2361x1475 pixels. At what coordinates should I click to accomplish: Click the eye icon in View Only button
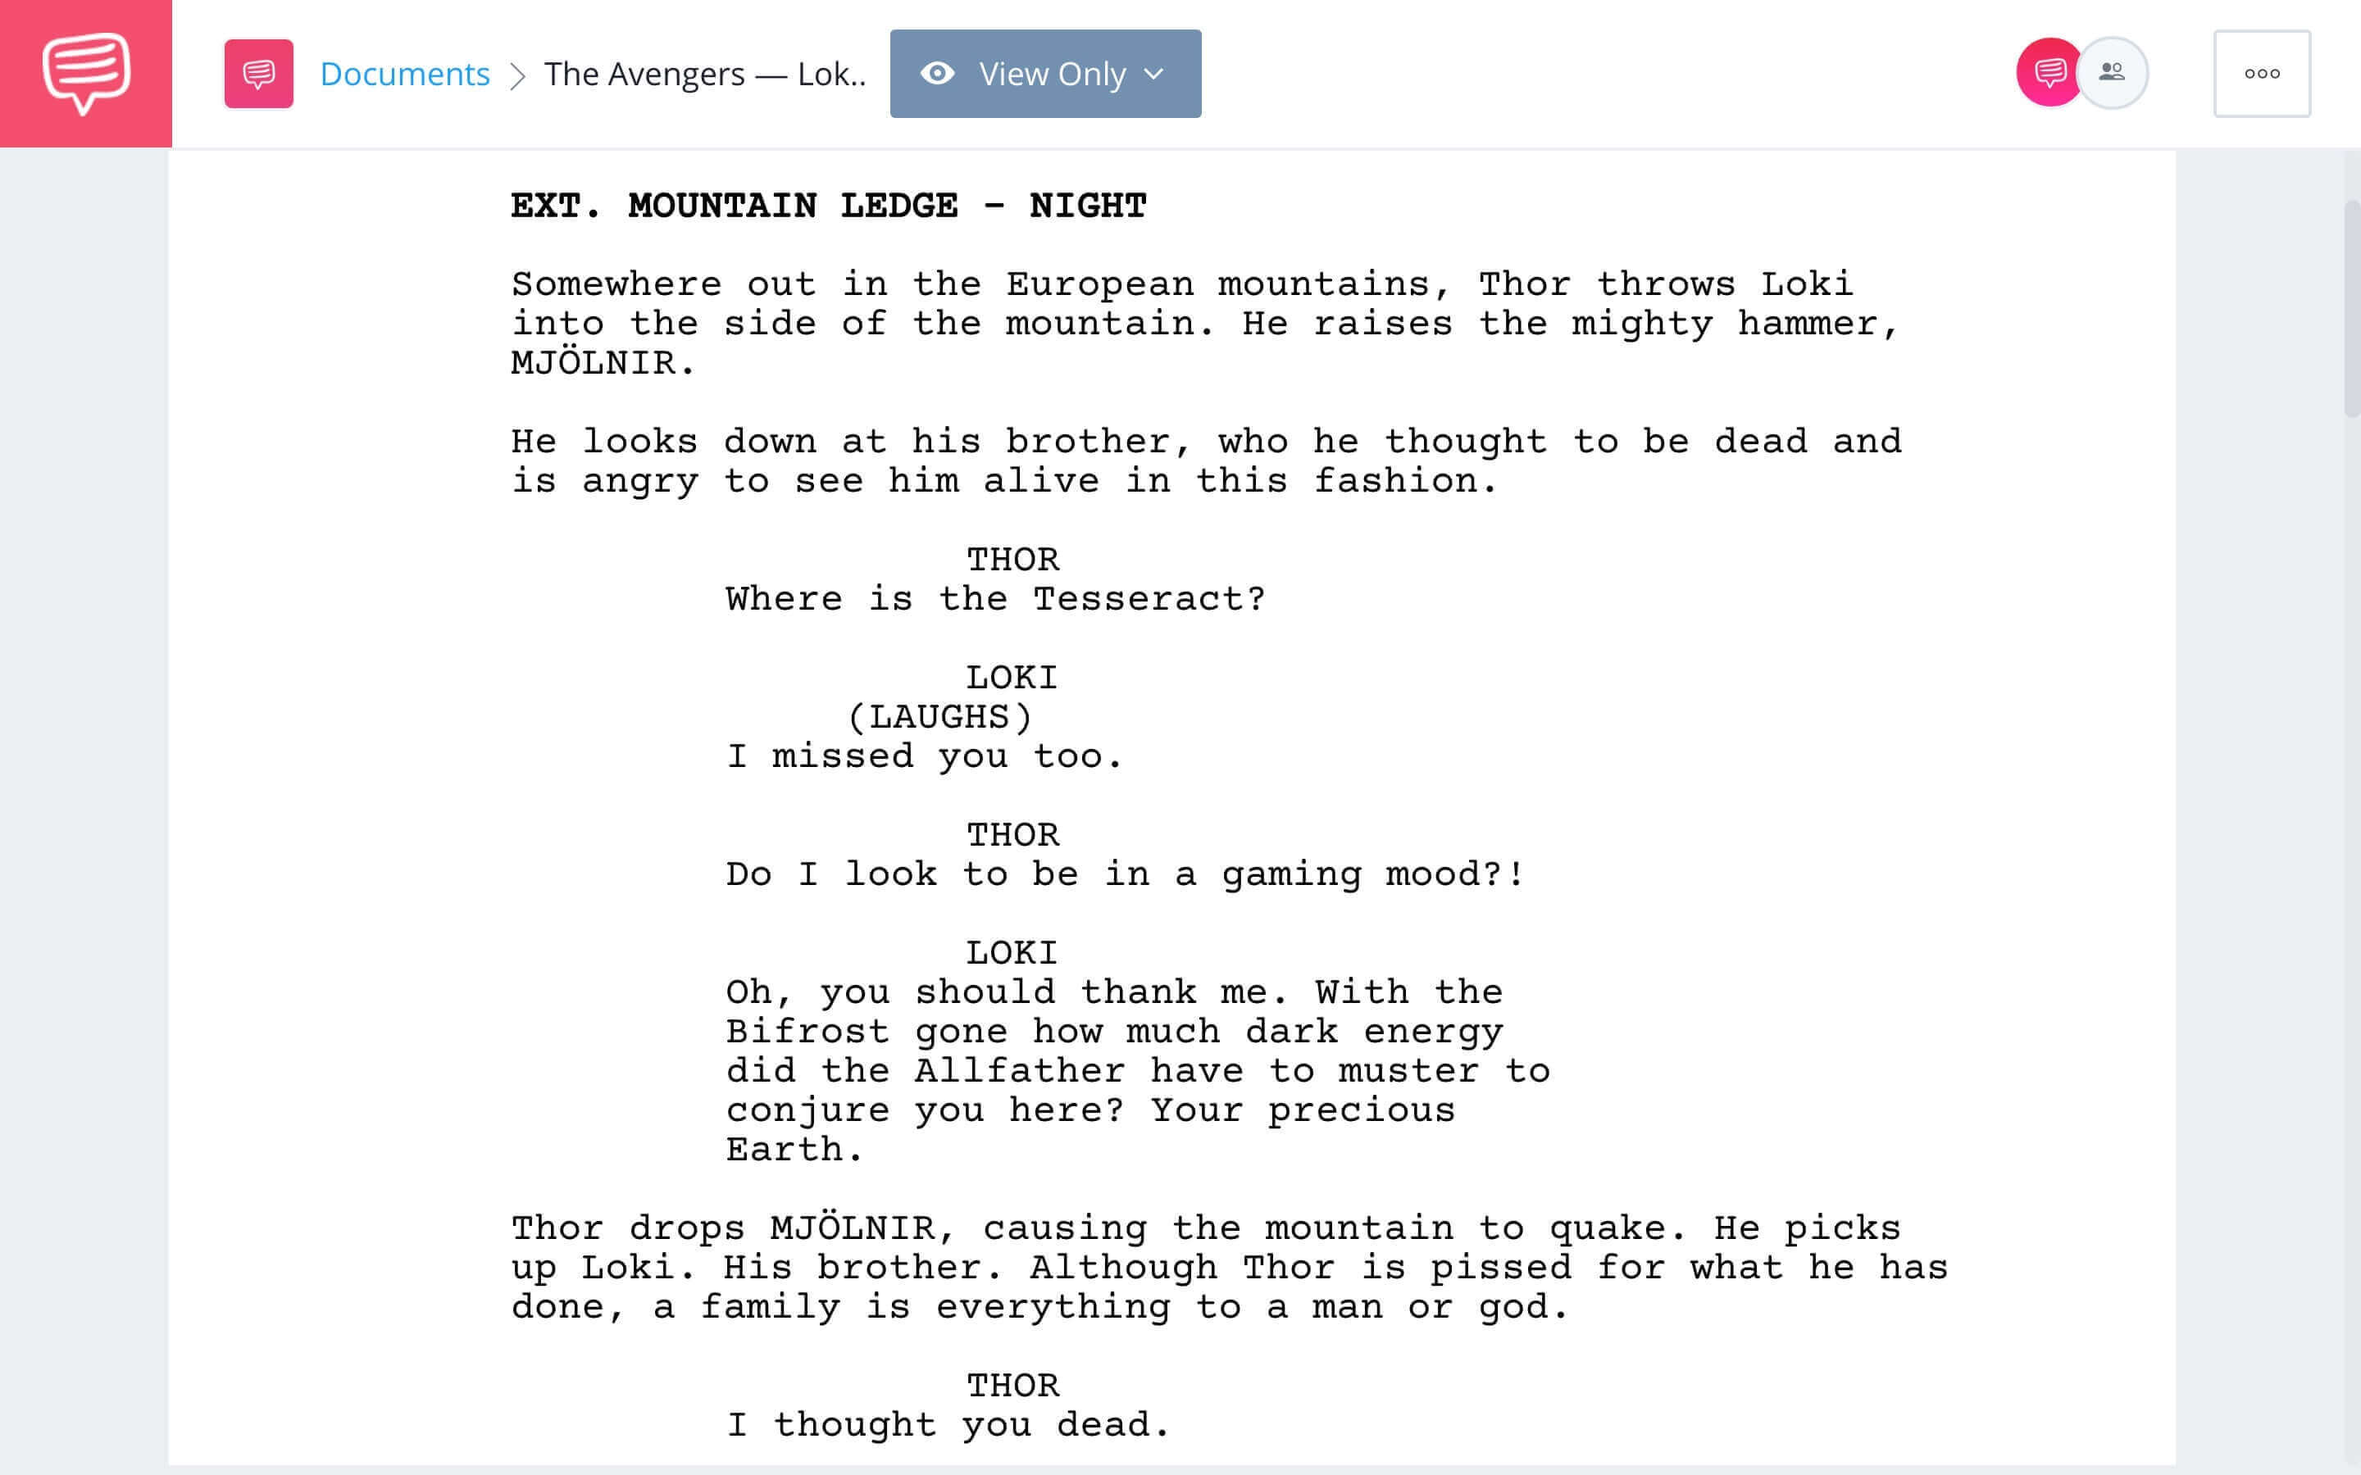click(936, 73)
